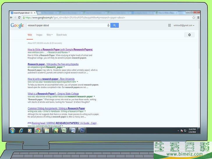Expand dropdown arrow beside writing.wisc.edu URL
The width and height of the screenshot is (212, 159).
pyautogui.click(x=85, y=111)
